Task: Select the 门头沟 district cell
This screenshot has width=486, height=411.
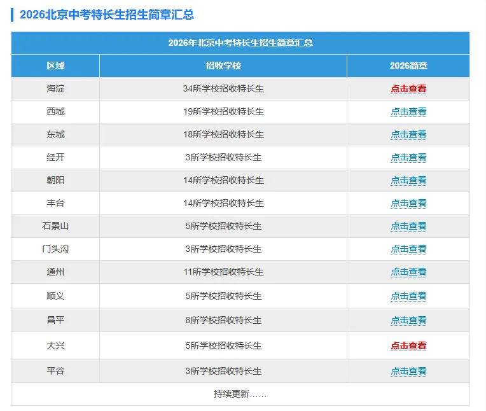Action: point(55,249)
